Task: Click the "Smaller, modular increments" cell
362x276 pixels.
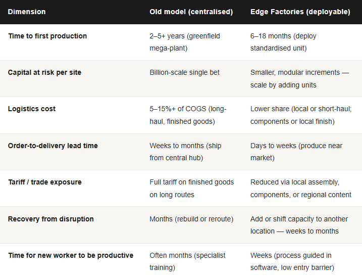Action: coord(299,78)
